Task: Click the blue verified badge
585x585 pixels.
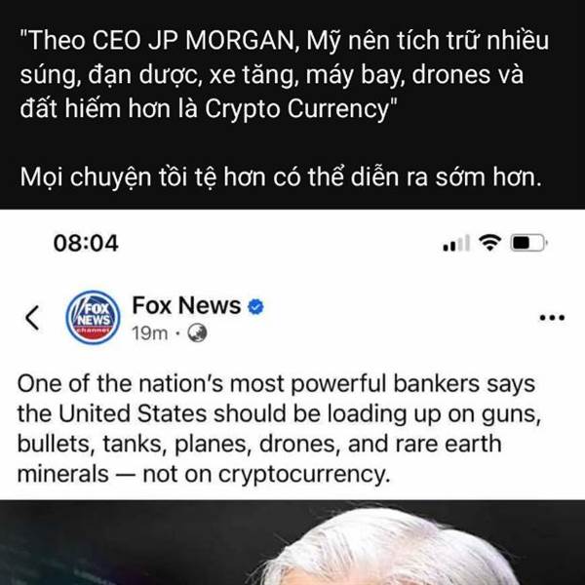Action: coord(255,307)
